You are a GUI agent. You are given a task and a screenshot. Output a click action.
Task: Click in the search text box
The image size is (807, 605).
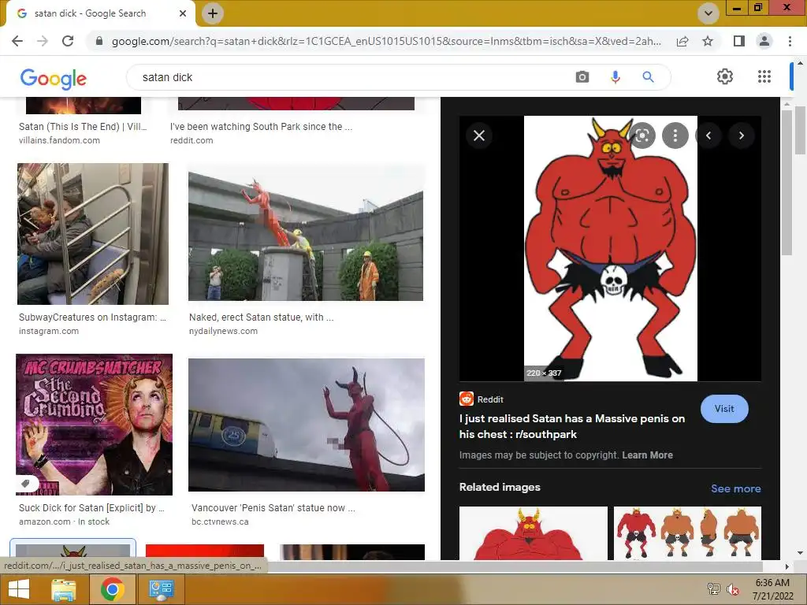[x=350, y=77]
